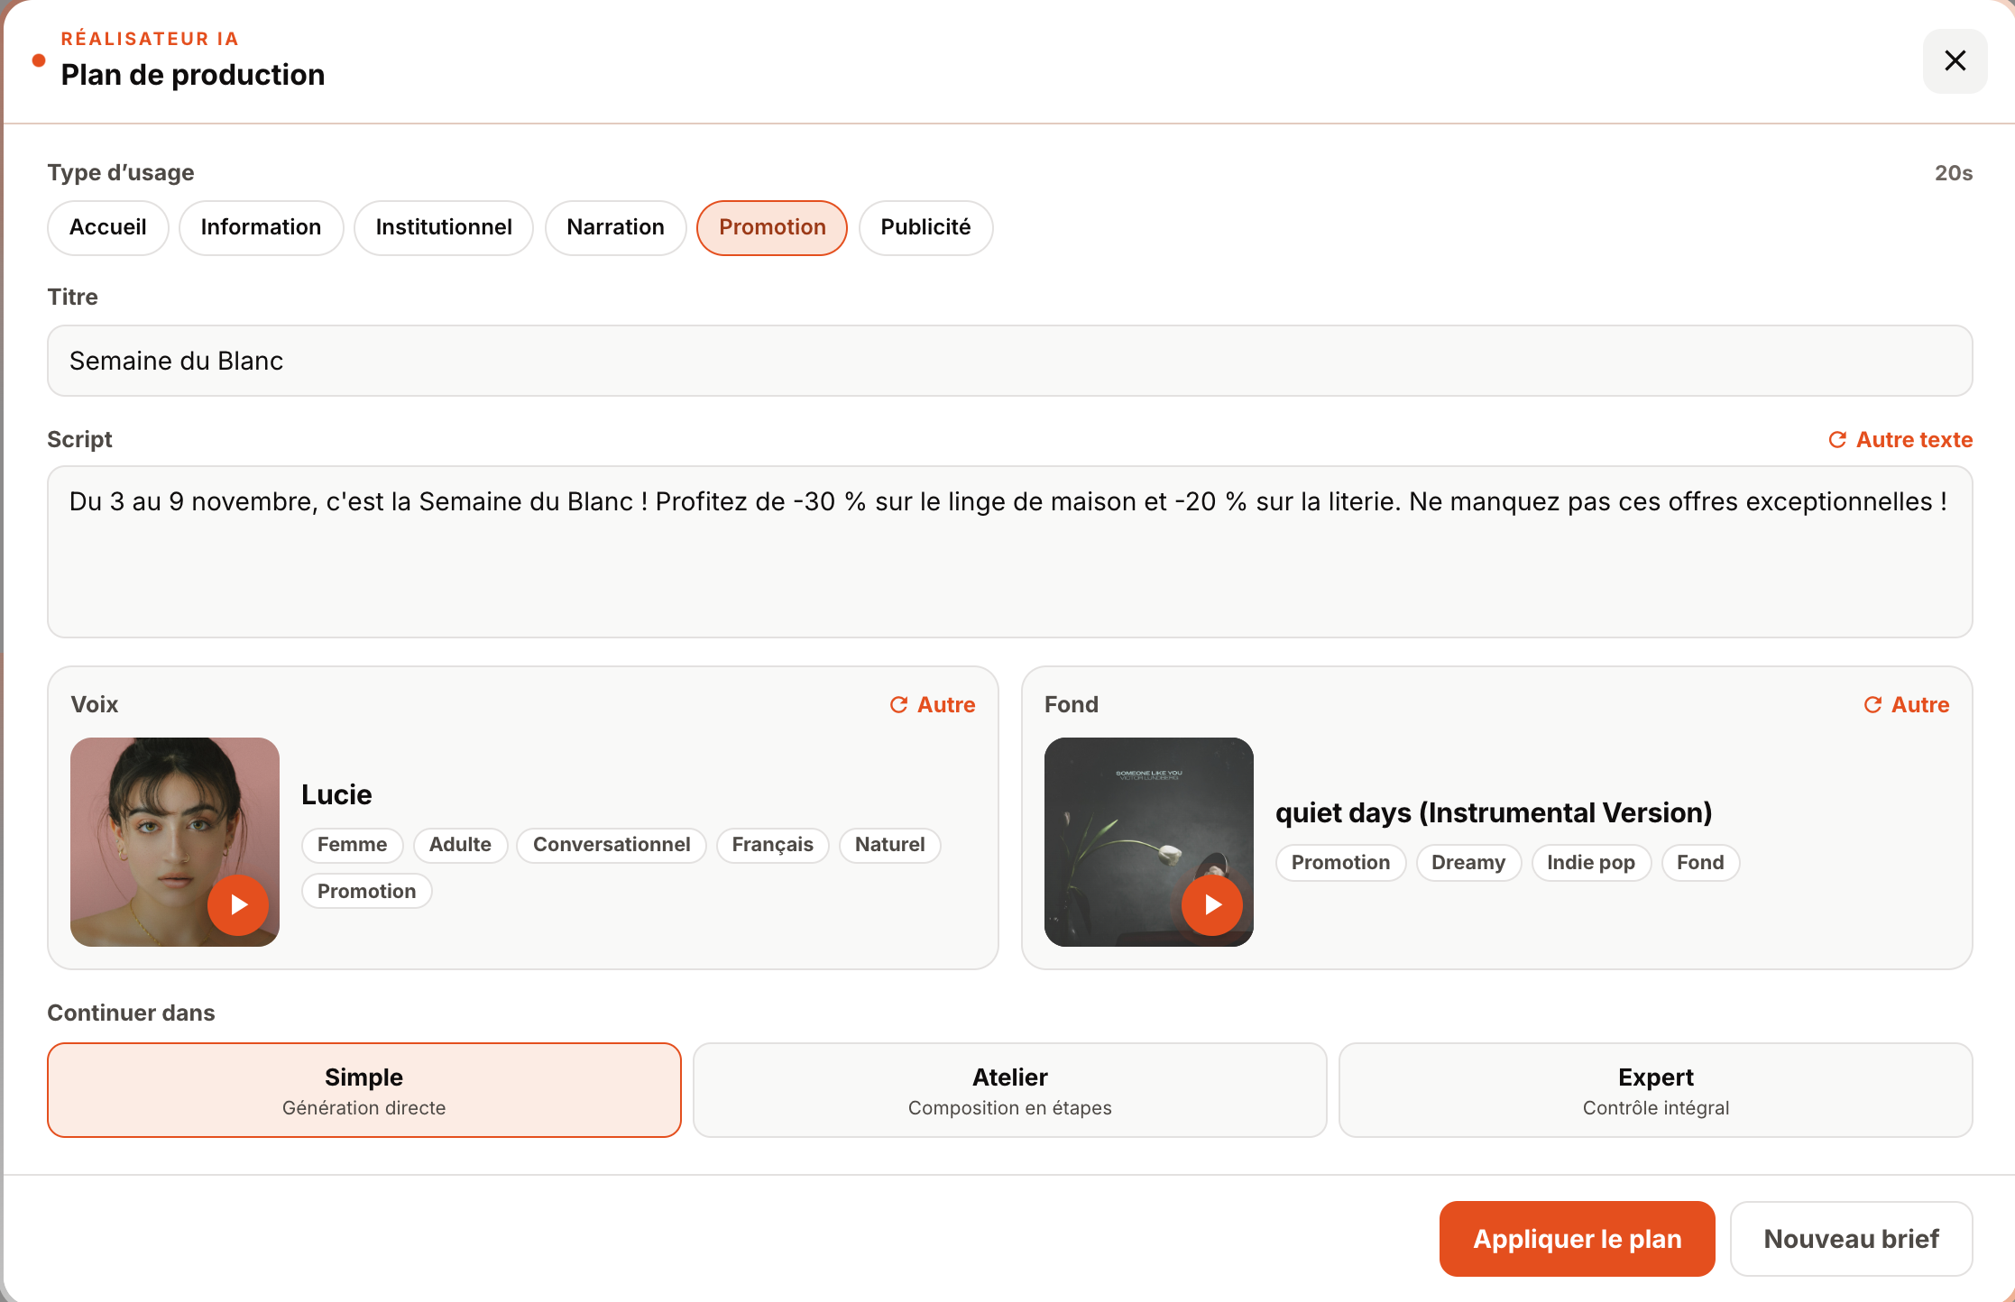Play Lucie voice preview
2015x1302 pixels.
pyautogui.click(x=238, y=904)
